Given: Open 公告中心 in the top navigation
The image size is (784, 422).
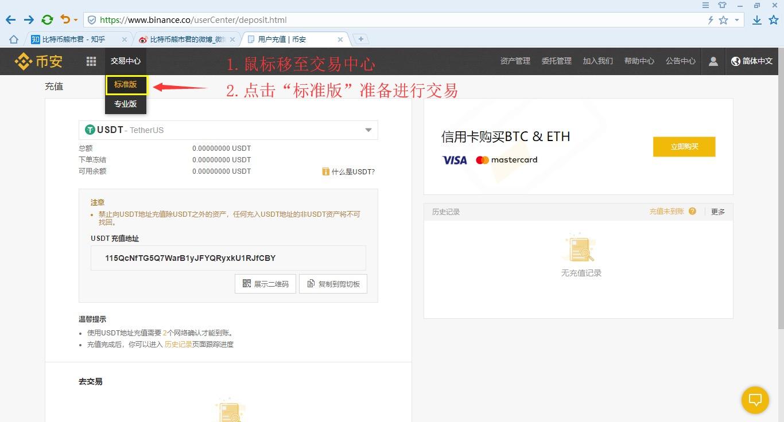Looking at the screenshot, I should click(681, 61).
